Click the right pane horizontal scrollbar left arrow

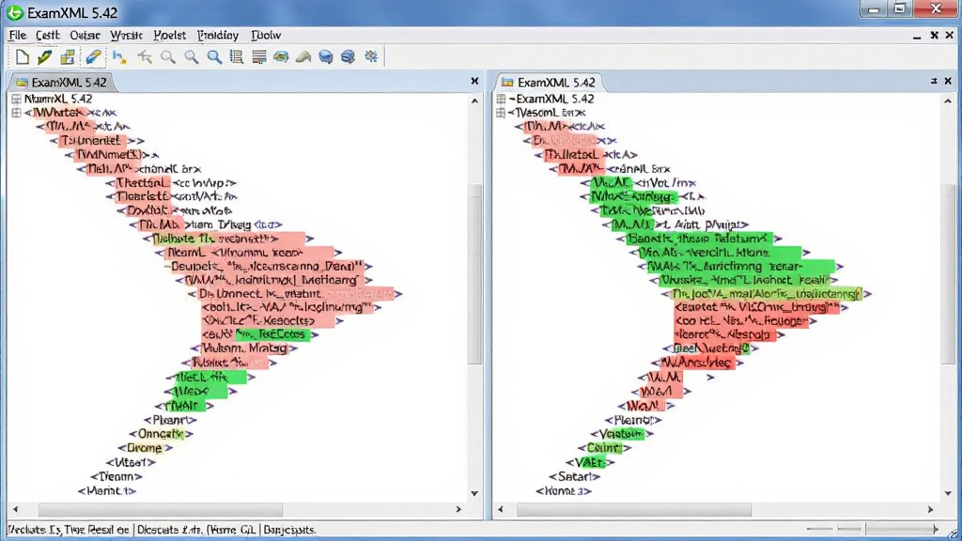point(501,509)
